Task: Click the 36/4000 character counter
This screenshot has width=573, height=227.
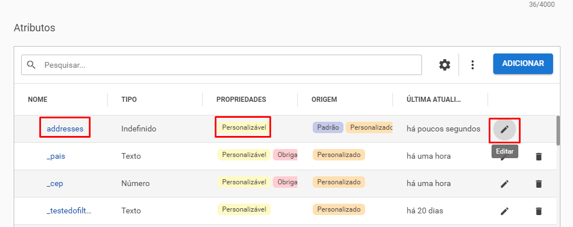Action: (542, 5)
